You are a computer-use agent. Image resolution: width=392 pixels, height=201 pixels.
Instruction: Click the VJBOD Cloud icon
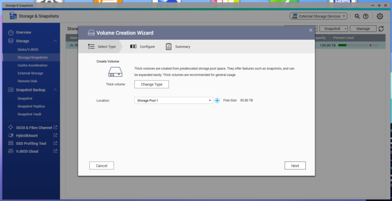[x=11, y=151]
